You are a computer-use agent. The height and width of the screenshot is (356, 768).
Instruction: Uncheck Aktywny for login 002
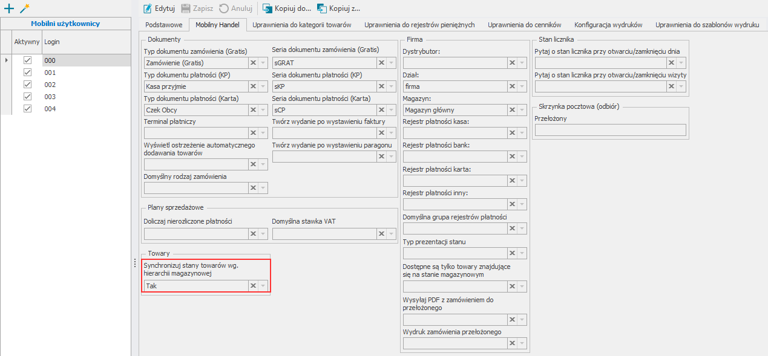27,85
